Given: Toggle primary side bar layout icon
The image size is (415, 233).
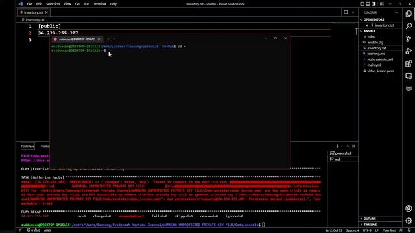Looking at the screenshot, I should pyautogui.click(x=362, y=4).
